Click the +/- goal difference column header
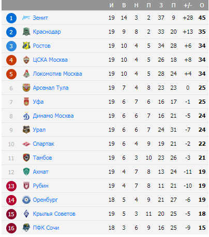This screenshot has width=209, height=237. pos(188,5)
